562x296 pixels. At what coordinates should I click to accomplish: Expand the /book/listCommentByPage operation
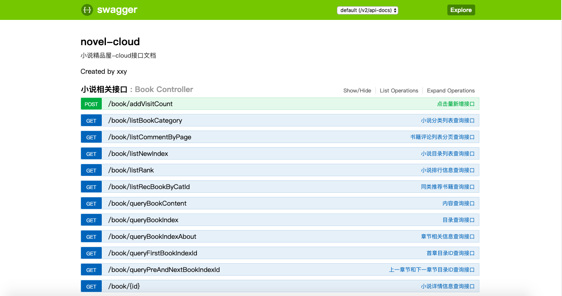(x=280, y=137)
